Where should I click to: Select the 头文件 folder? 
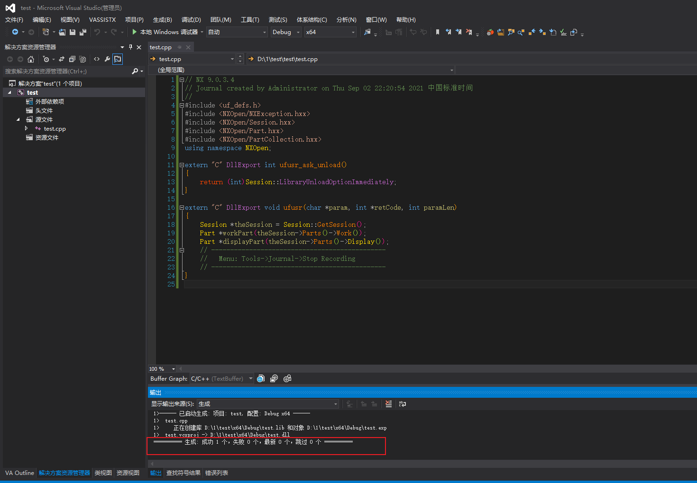pyautogui.click(x=44, y=110)
